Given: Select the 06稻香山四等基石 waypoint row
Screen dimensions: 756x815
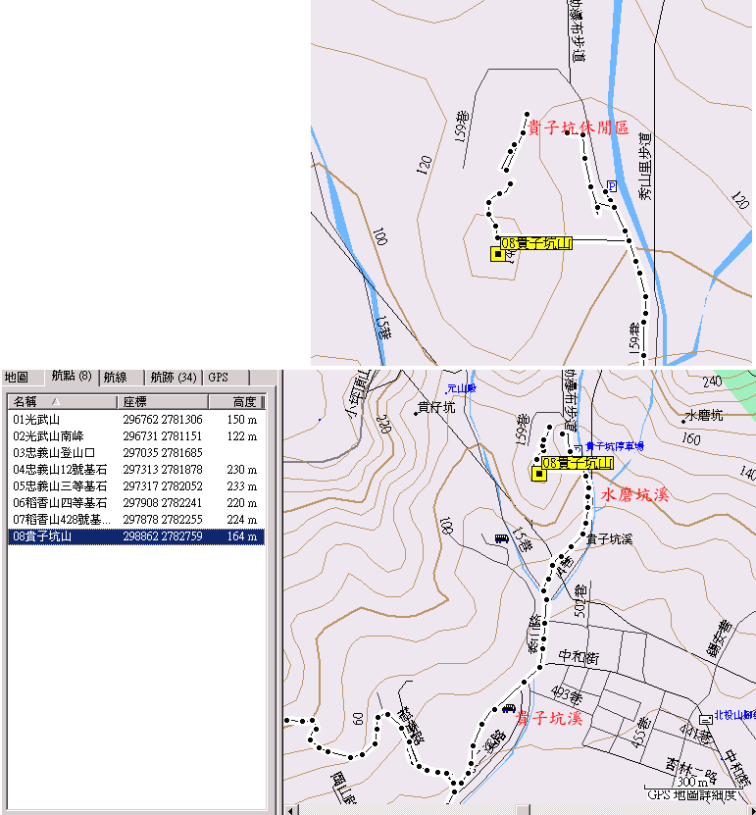Looking at the screenshot, I should point(60,503).
